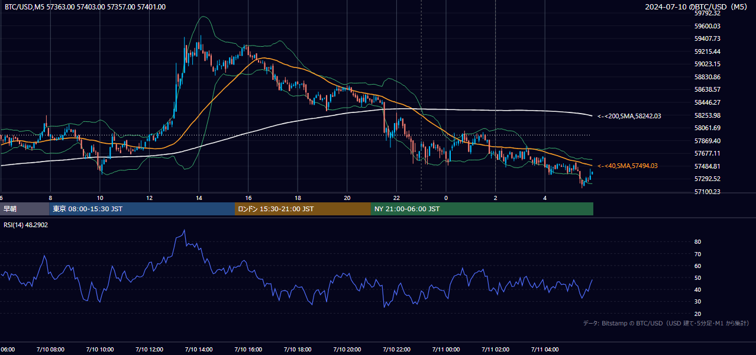
Task: Select the NY 21:00-06:00 JST session bar
Action: coord(482,209)
